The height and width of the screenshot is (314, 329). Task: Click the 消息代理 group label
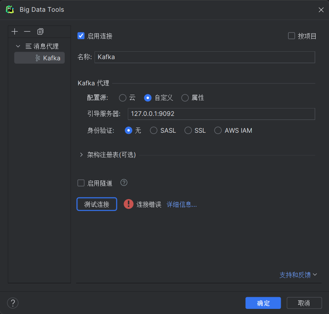pyautogui.click(x=46, y=46)
